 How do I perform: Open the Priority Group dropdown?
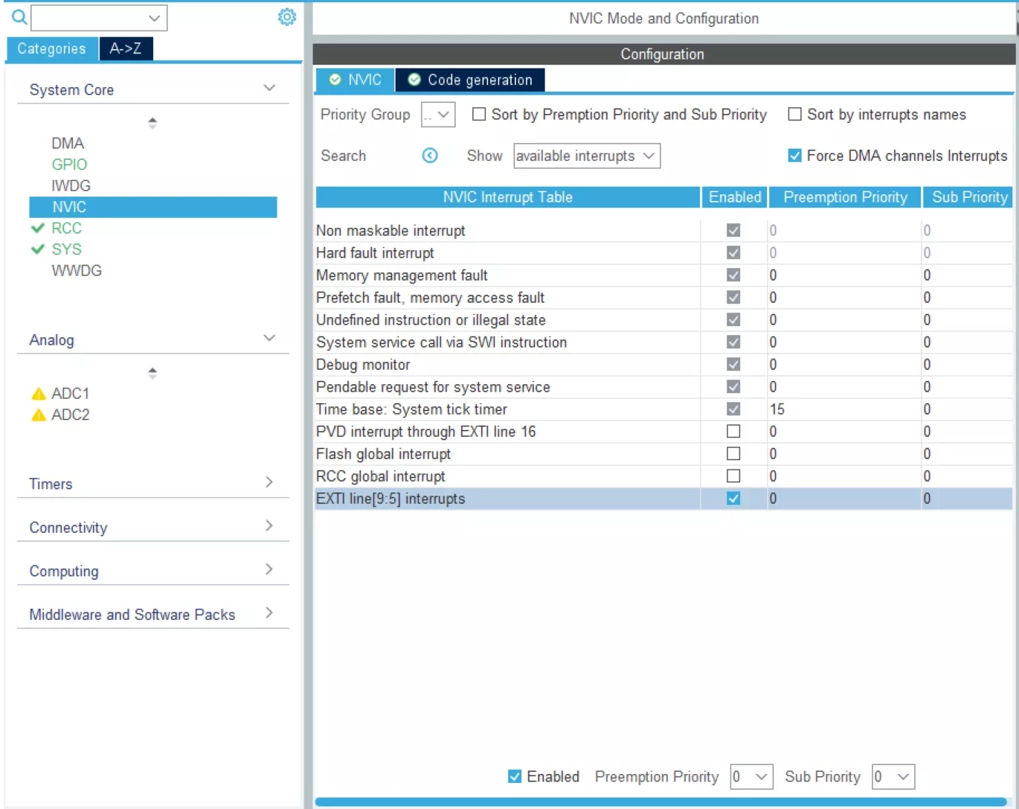pos(438,115)
